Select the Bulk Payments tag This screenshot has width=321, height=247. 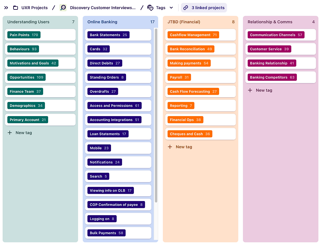106,233
